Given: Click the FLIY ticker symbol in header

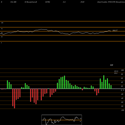Looking at the screenshot, I should point(82,2).
